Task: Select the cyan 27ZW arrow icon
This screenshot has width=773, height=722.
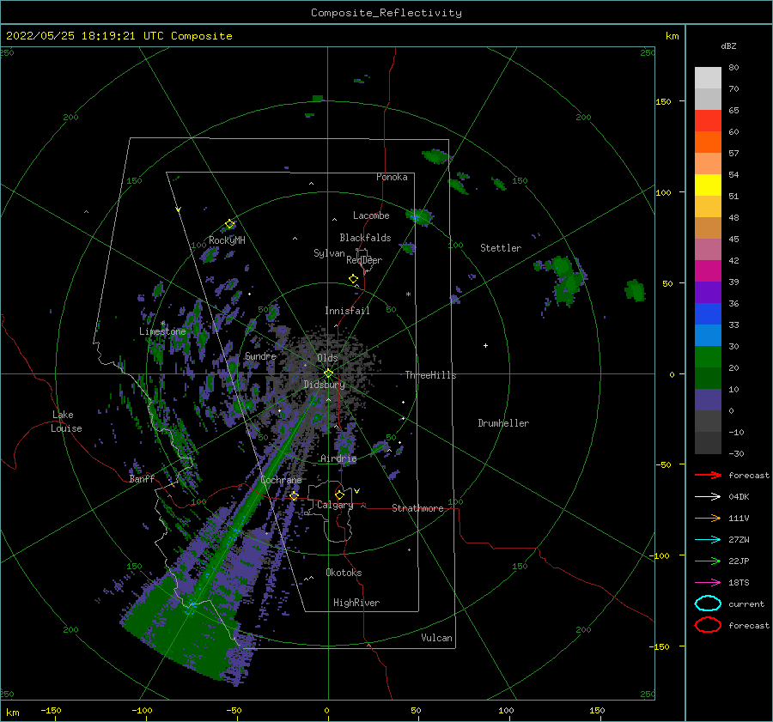Action: tap(708, 540)
